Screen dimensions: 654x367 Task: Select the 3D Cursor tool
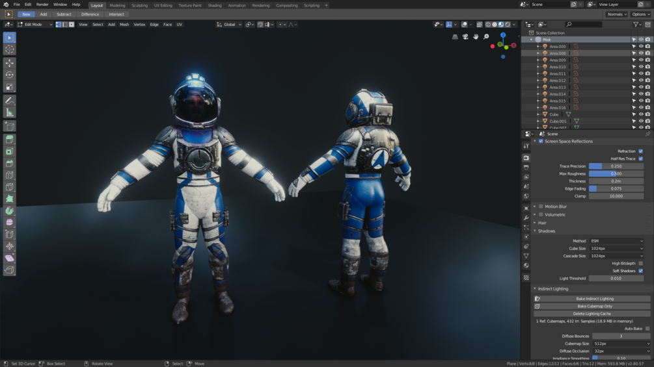pyautogui.click(x=9, y=49)
